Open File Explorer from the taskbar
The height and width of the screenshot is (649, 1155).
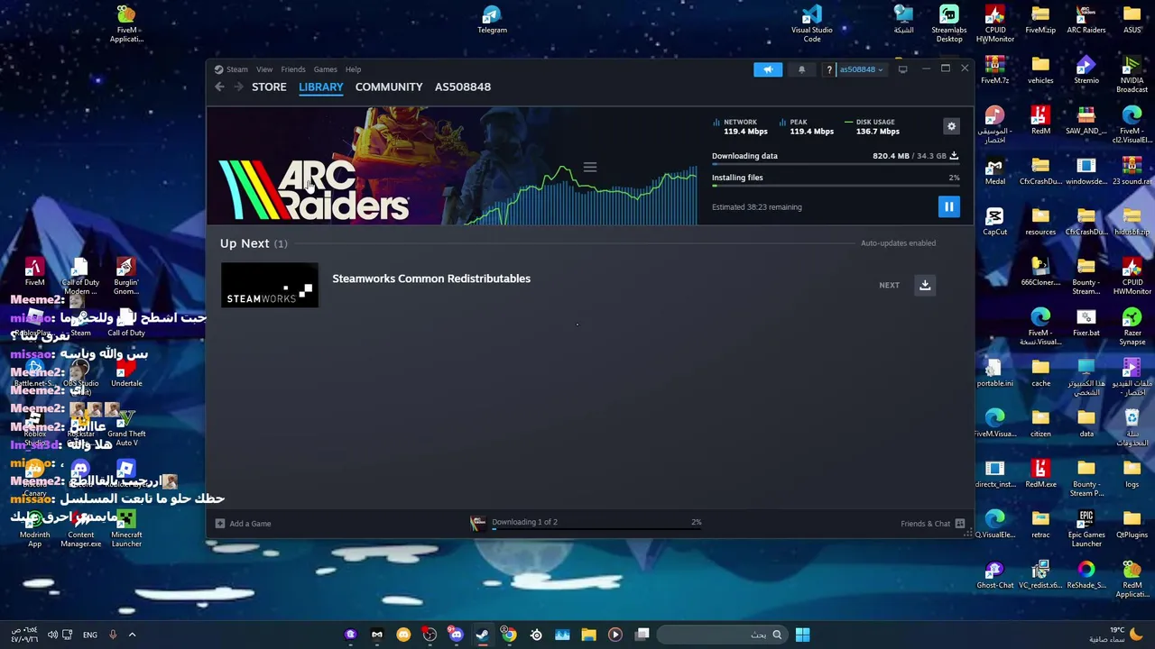(x=588, y=635)
